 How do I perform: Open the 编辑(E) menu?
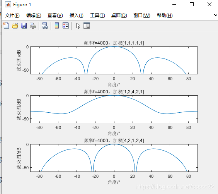pyautogui.click(x=34, y=15)
